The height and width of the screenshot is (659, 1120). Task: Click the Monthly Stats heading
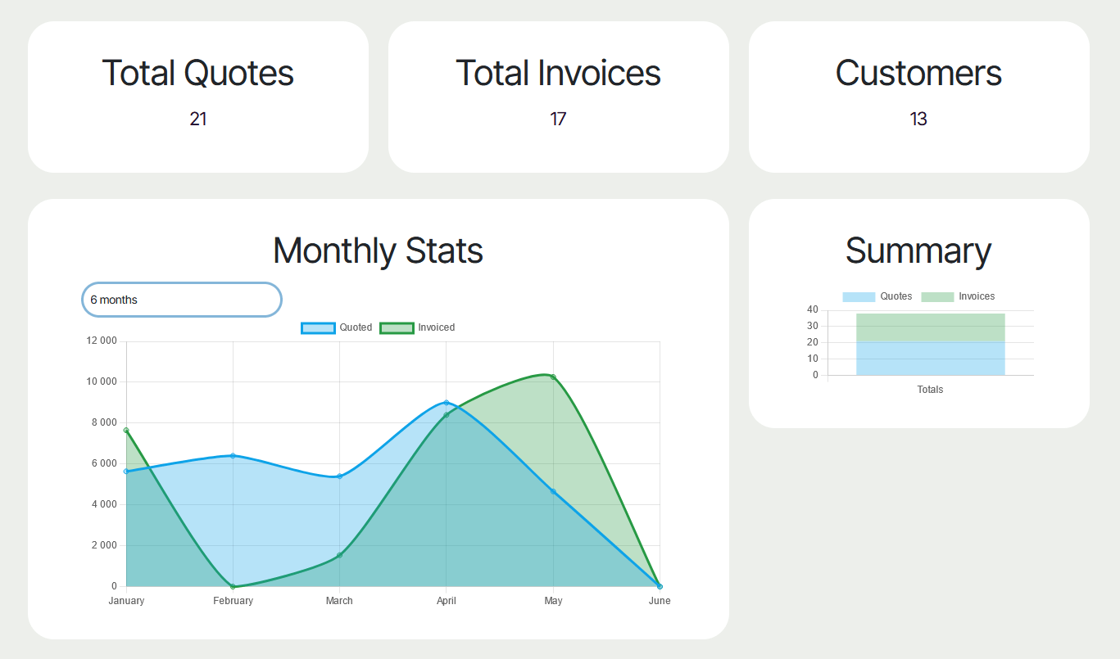coord(378,251)
